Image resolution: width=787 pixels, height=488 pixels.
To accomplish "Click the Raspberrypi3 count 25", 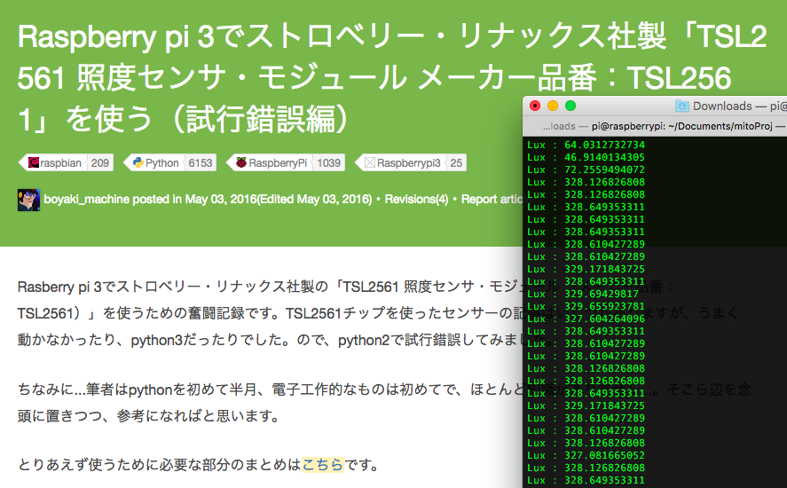I will pyautogui.click(x=456, y=162).
